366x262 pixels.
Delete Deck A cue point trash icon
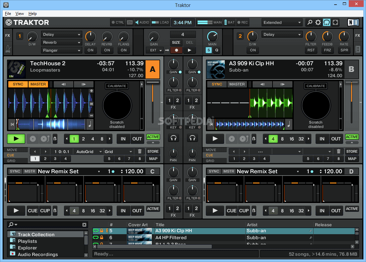140,151
